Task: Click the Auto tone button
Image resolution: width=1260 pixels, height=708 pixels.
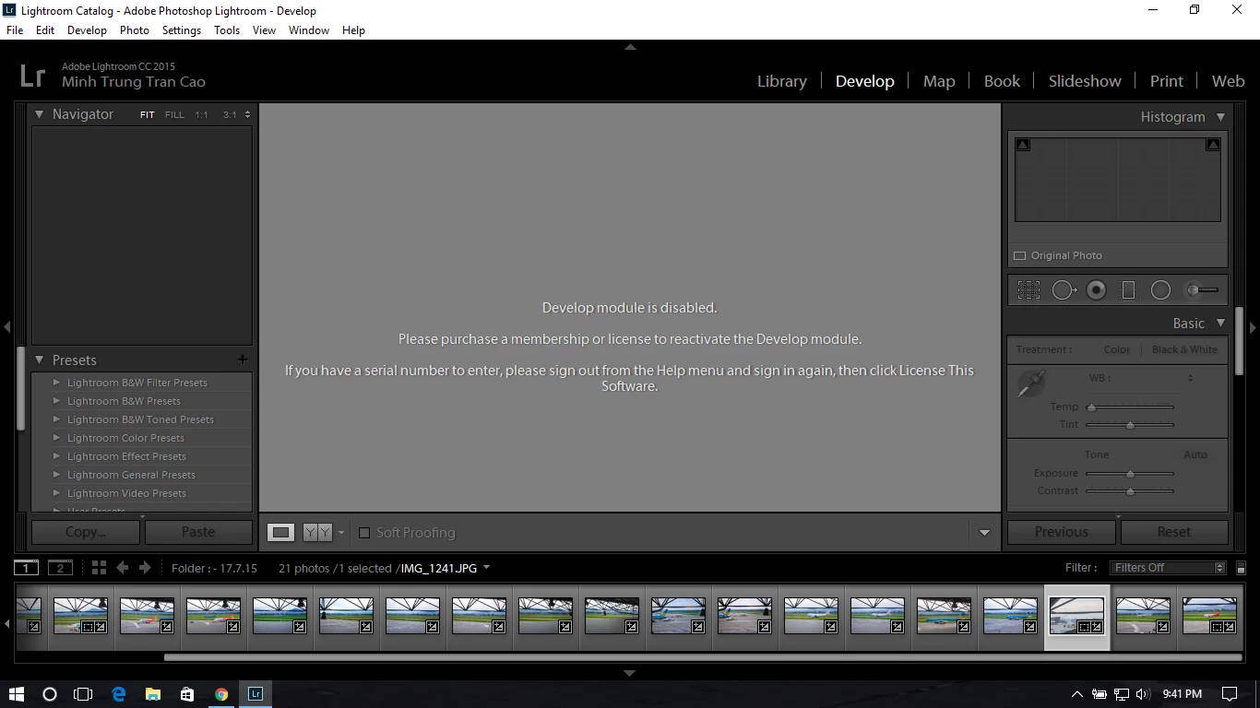Action: click(x=1195, y=454)
